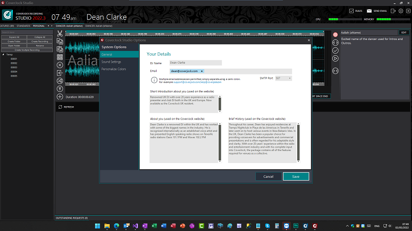412x231 pixels.
Task: Click the Save button
Action: pos(296,176)
